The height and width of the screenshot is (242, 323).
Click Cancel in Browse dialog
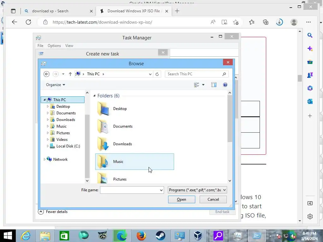[x=213, y=199]
